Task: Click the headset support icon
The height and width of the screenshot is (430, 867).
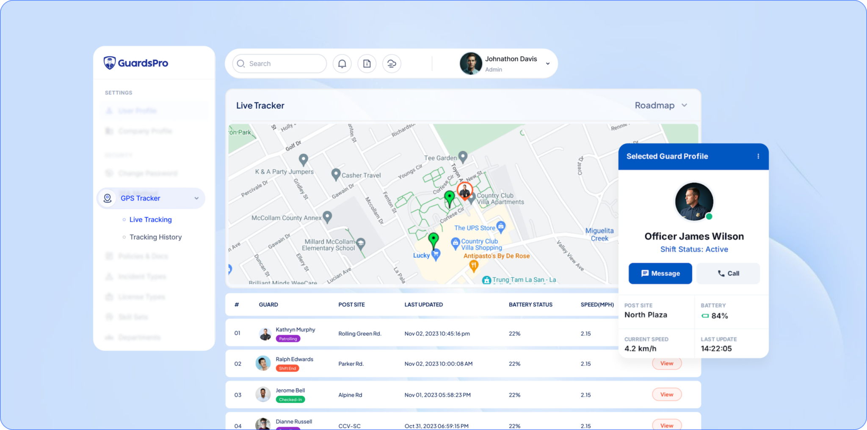Action: pos(392,64)
